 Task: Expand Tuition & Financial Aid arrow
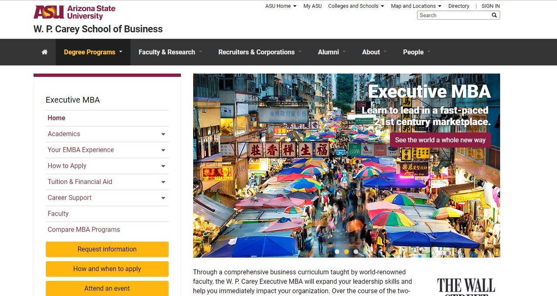(x=163, y=182)
